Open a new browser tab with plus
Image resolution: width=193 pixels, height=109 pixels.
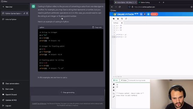click(x=163, y=2)
